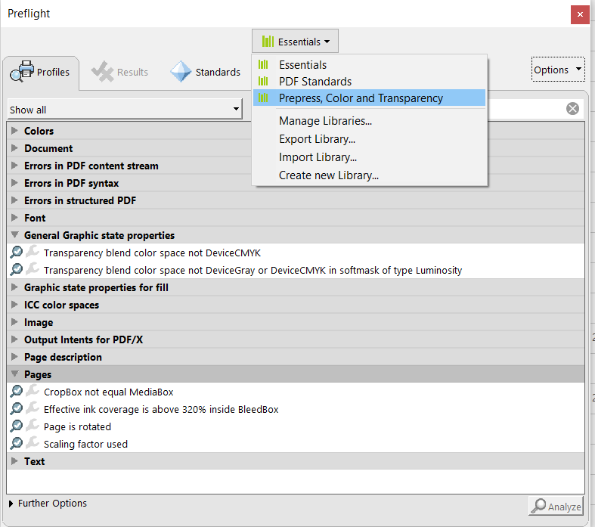Expand Output Intents for PDF/X group
This screenshot has width=595, height=527.
point(14,339)
